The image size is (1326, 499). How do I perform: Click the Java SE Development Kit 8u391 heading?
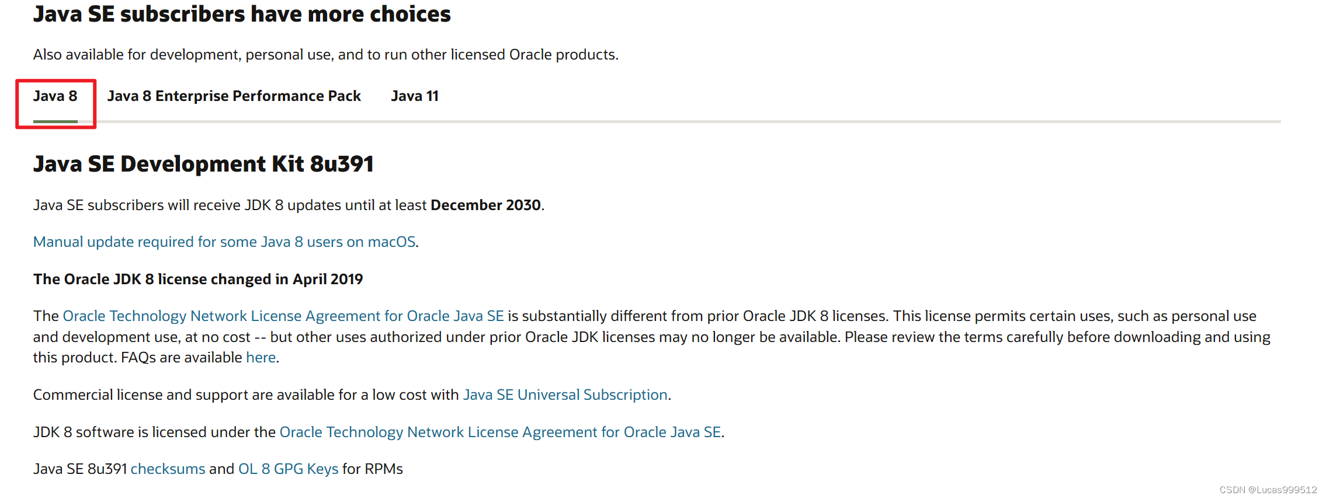[204, 164]
